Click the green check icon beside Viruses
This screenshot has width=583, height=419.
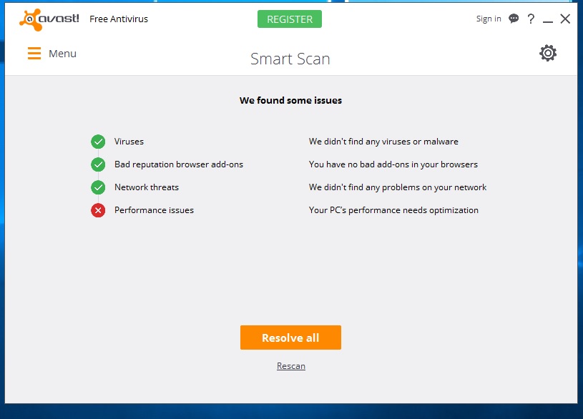(98, 142)
